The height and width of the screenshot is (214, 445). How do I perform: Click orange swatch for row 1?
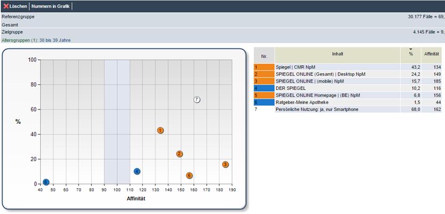[x=264, y=67]
